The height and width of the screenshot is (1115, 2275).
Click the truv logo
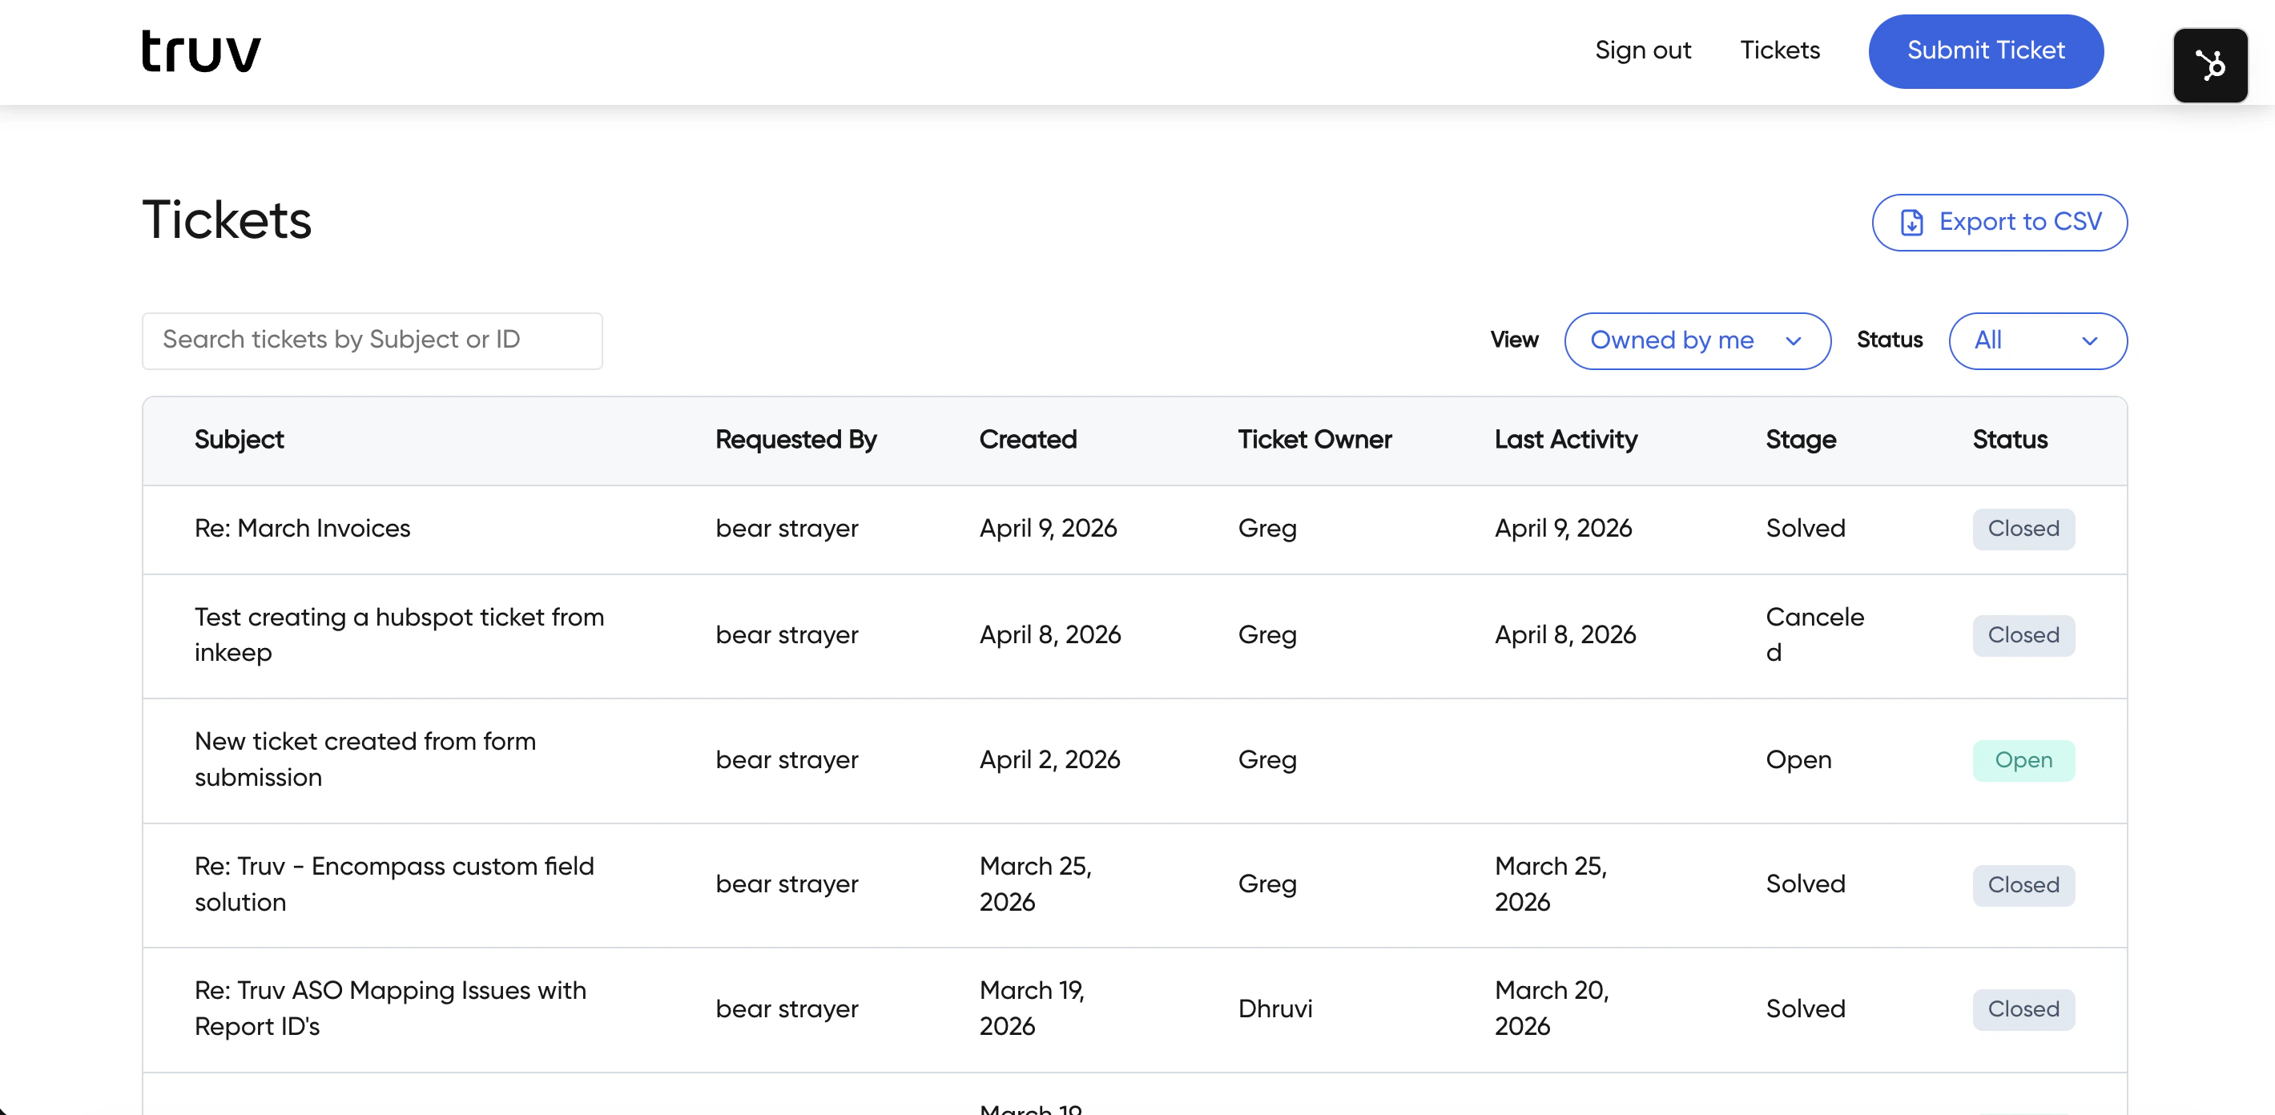[199, 50]
